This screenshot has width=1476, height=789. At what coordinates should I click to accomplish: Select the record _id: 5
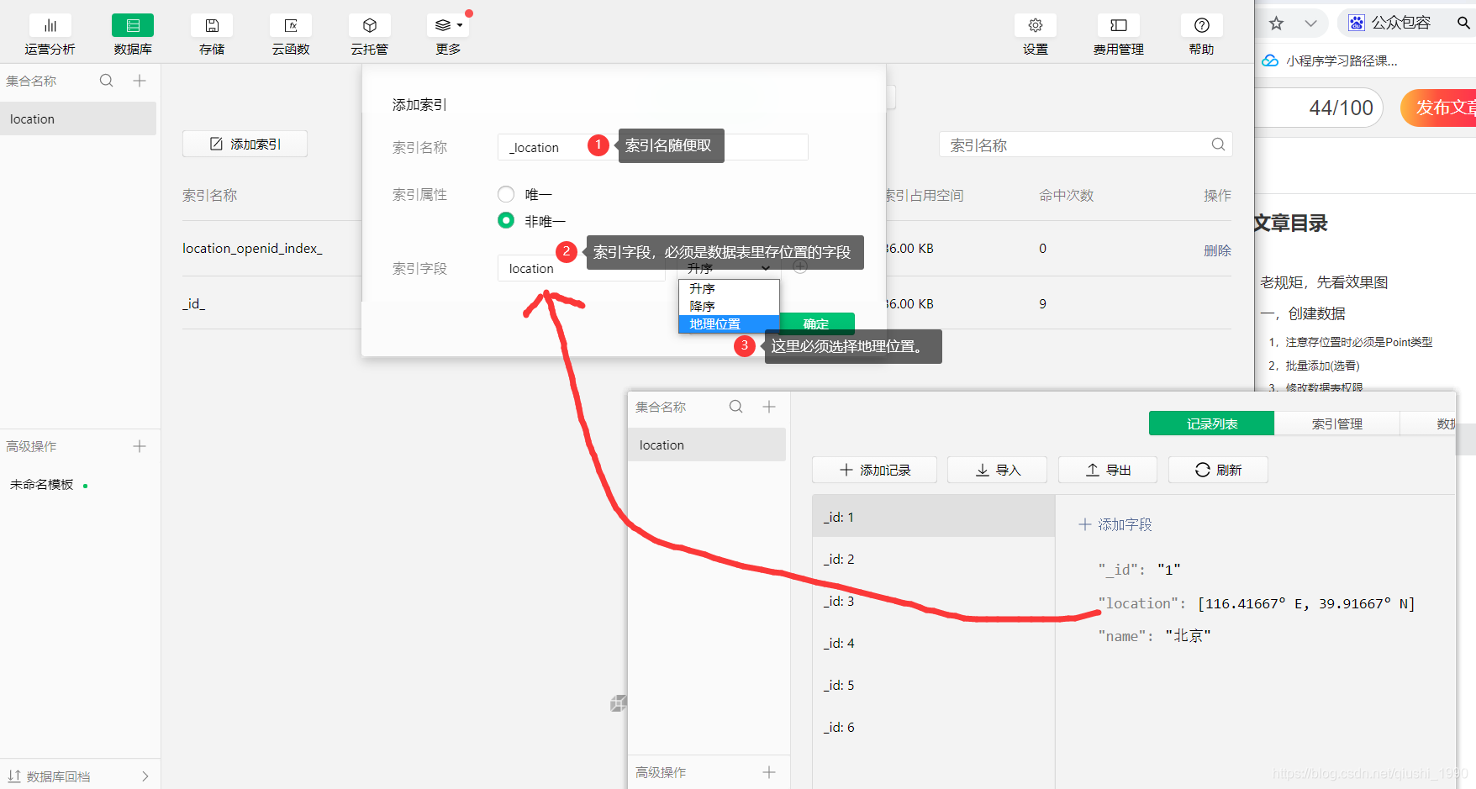tap(934, 685)
